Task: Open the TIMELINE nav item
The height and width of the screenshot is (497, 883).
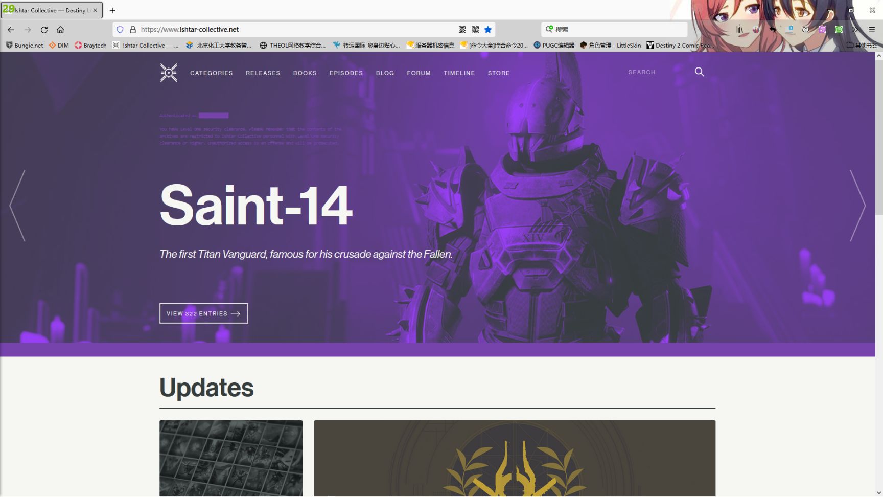Action: click(x=459, y=73)
